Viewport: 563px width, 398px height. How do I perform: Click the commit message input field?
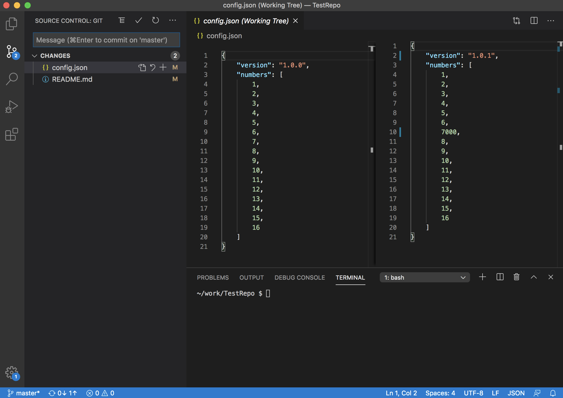pos(106,40)
